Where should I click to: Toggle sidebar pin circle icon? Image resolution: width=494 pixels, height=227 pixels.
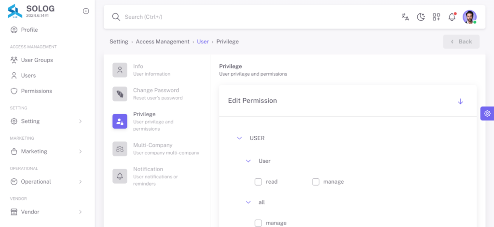tap(86, 11)
